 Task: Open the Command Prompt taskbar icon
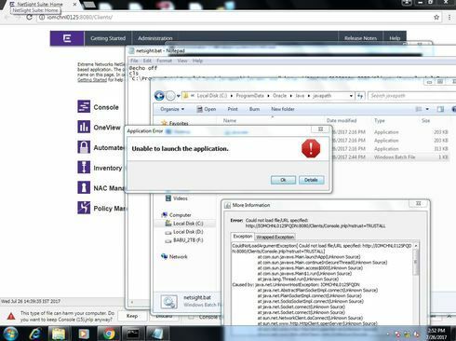point(133,334)
